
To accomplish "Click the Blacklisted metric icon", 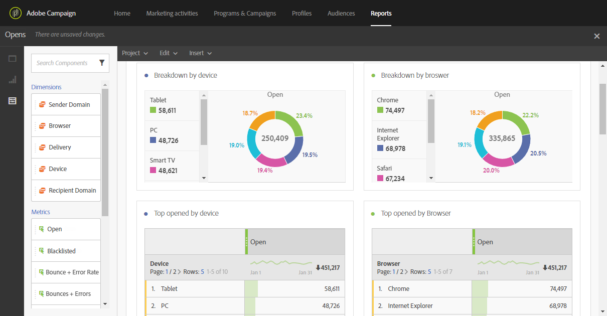I will tap(42, 251).
